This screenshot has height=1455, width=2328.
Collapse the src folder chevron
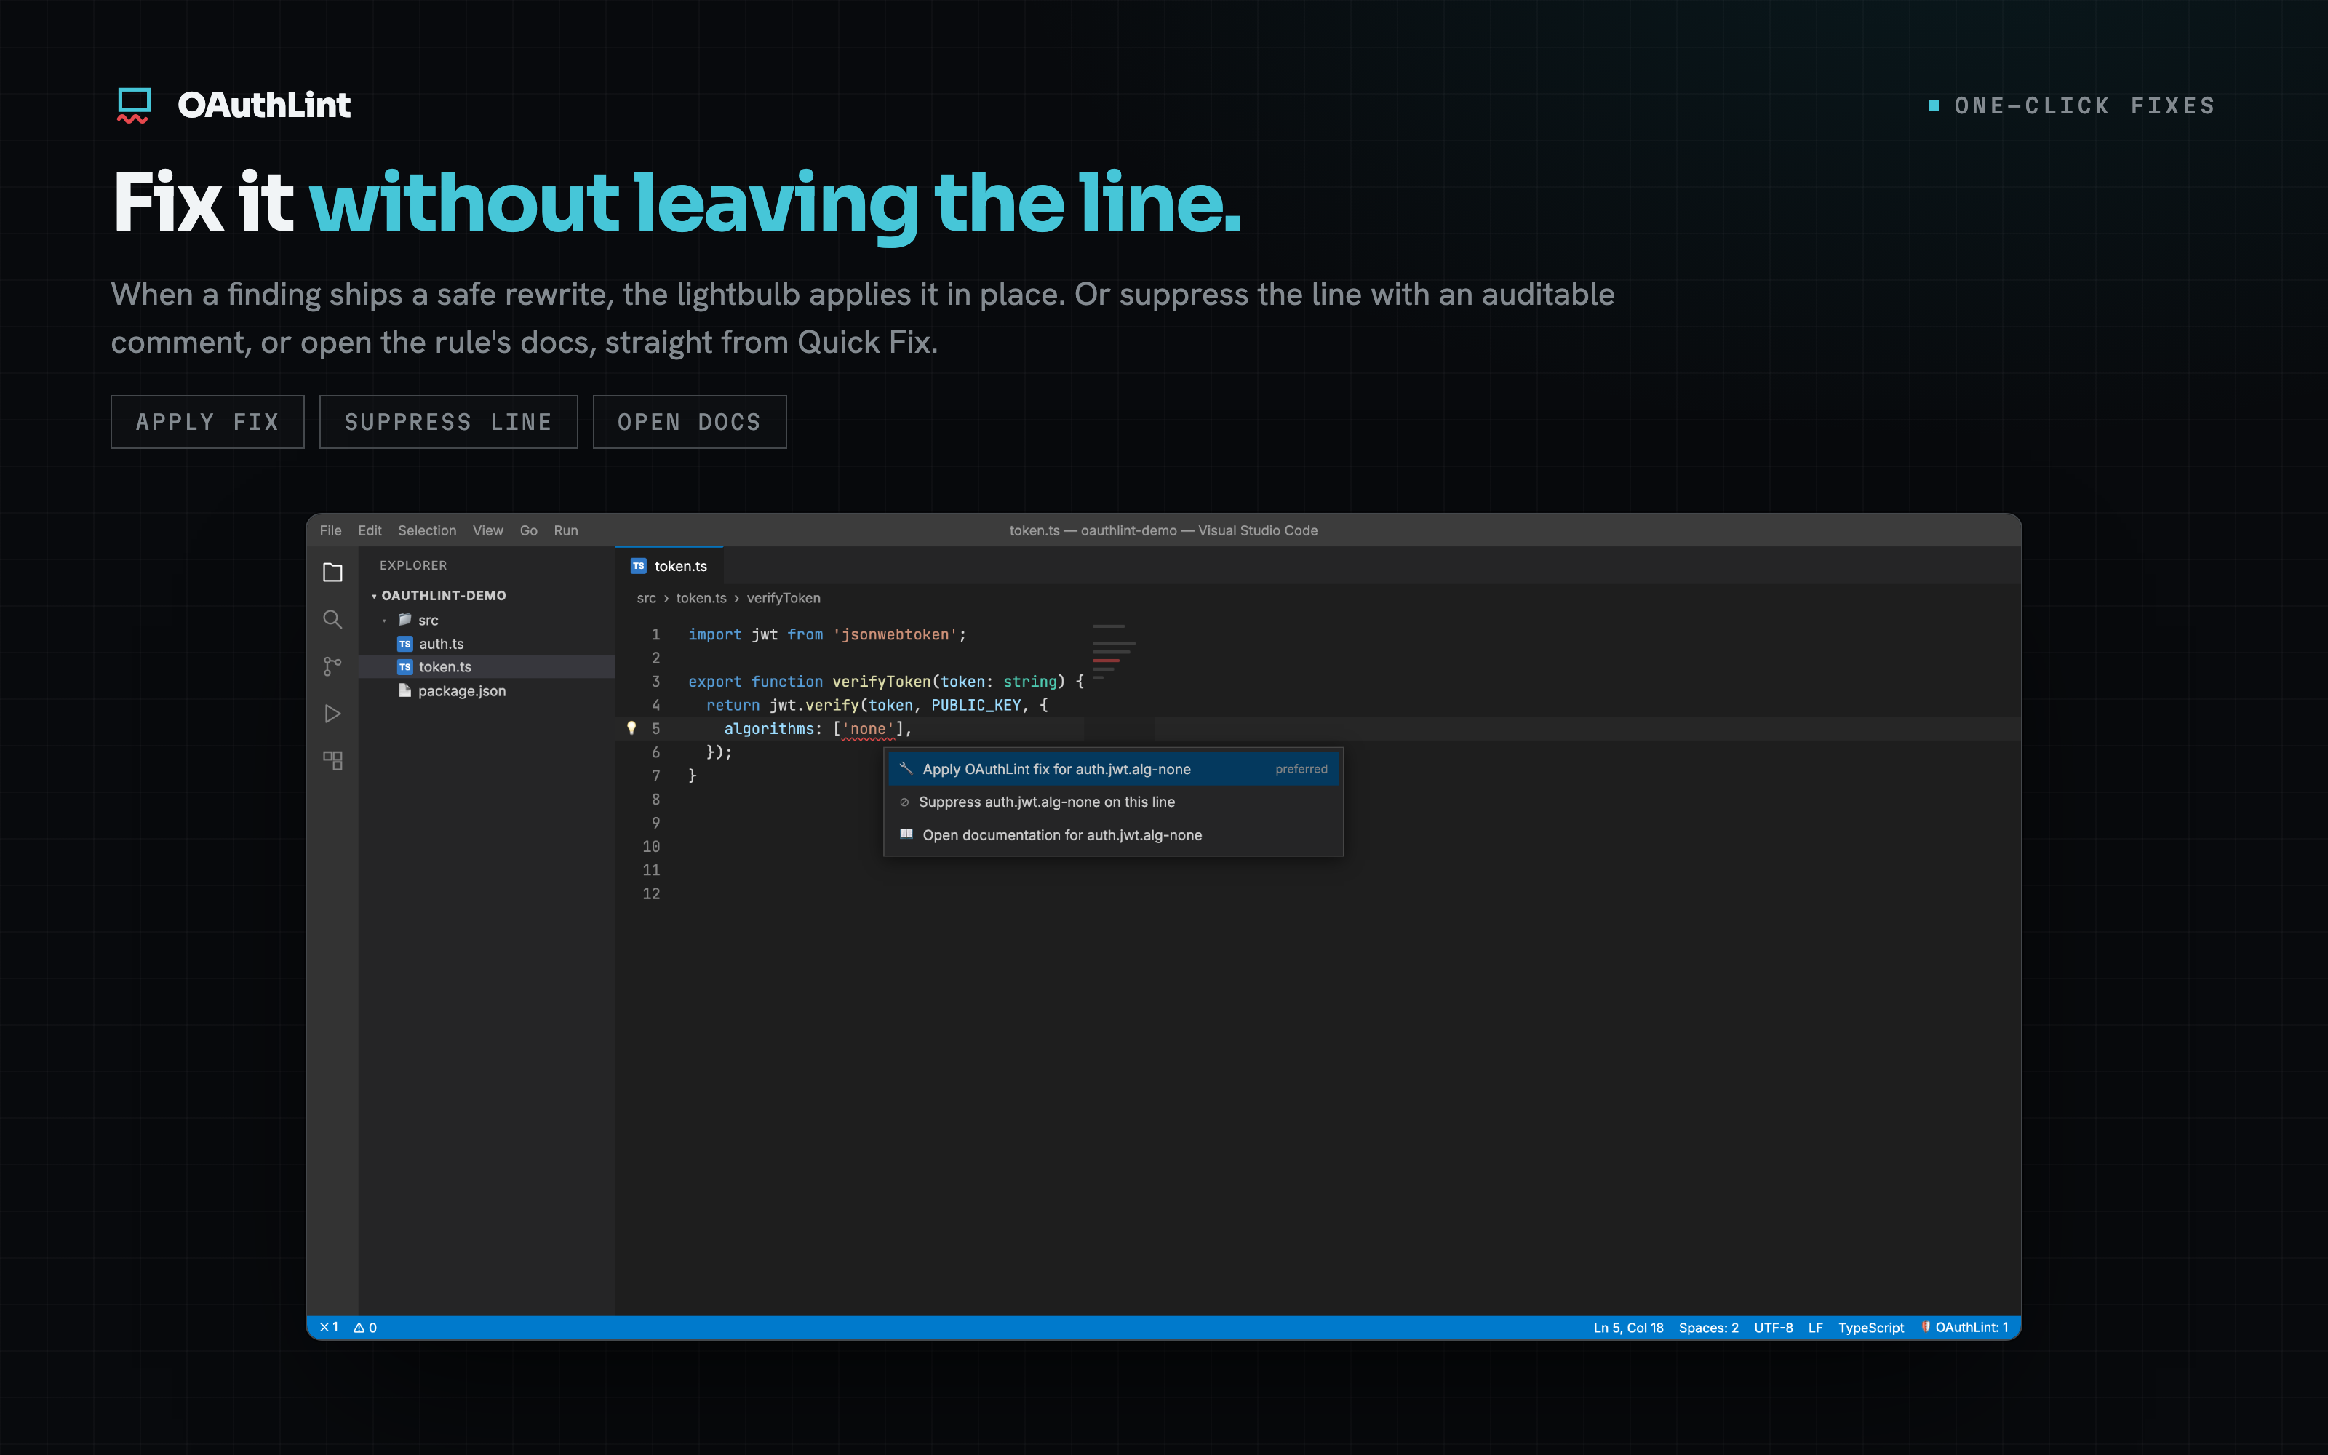pos(385,621)
